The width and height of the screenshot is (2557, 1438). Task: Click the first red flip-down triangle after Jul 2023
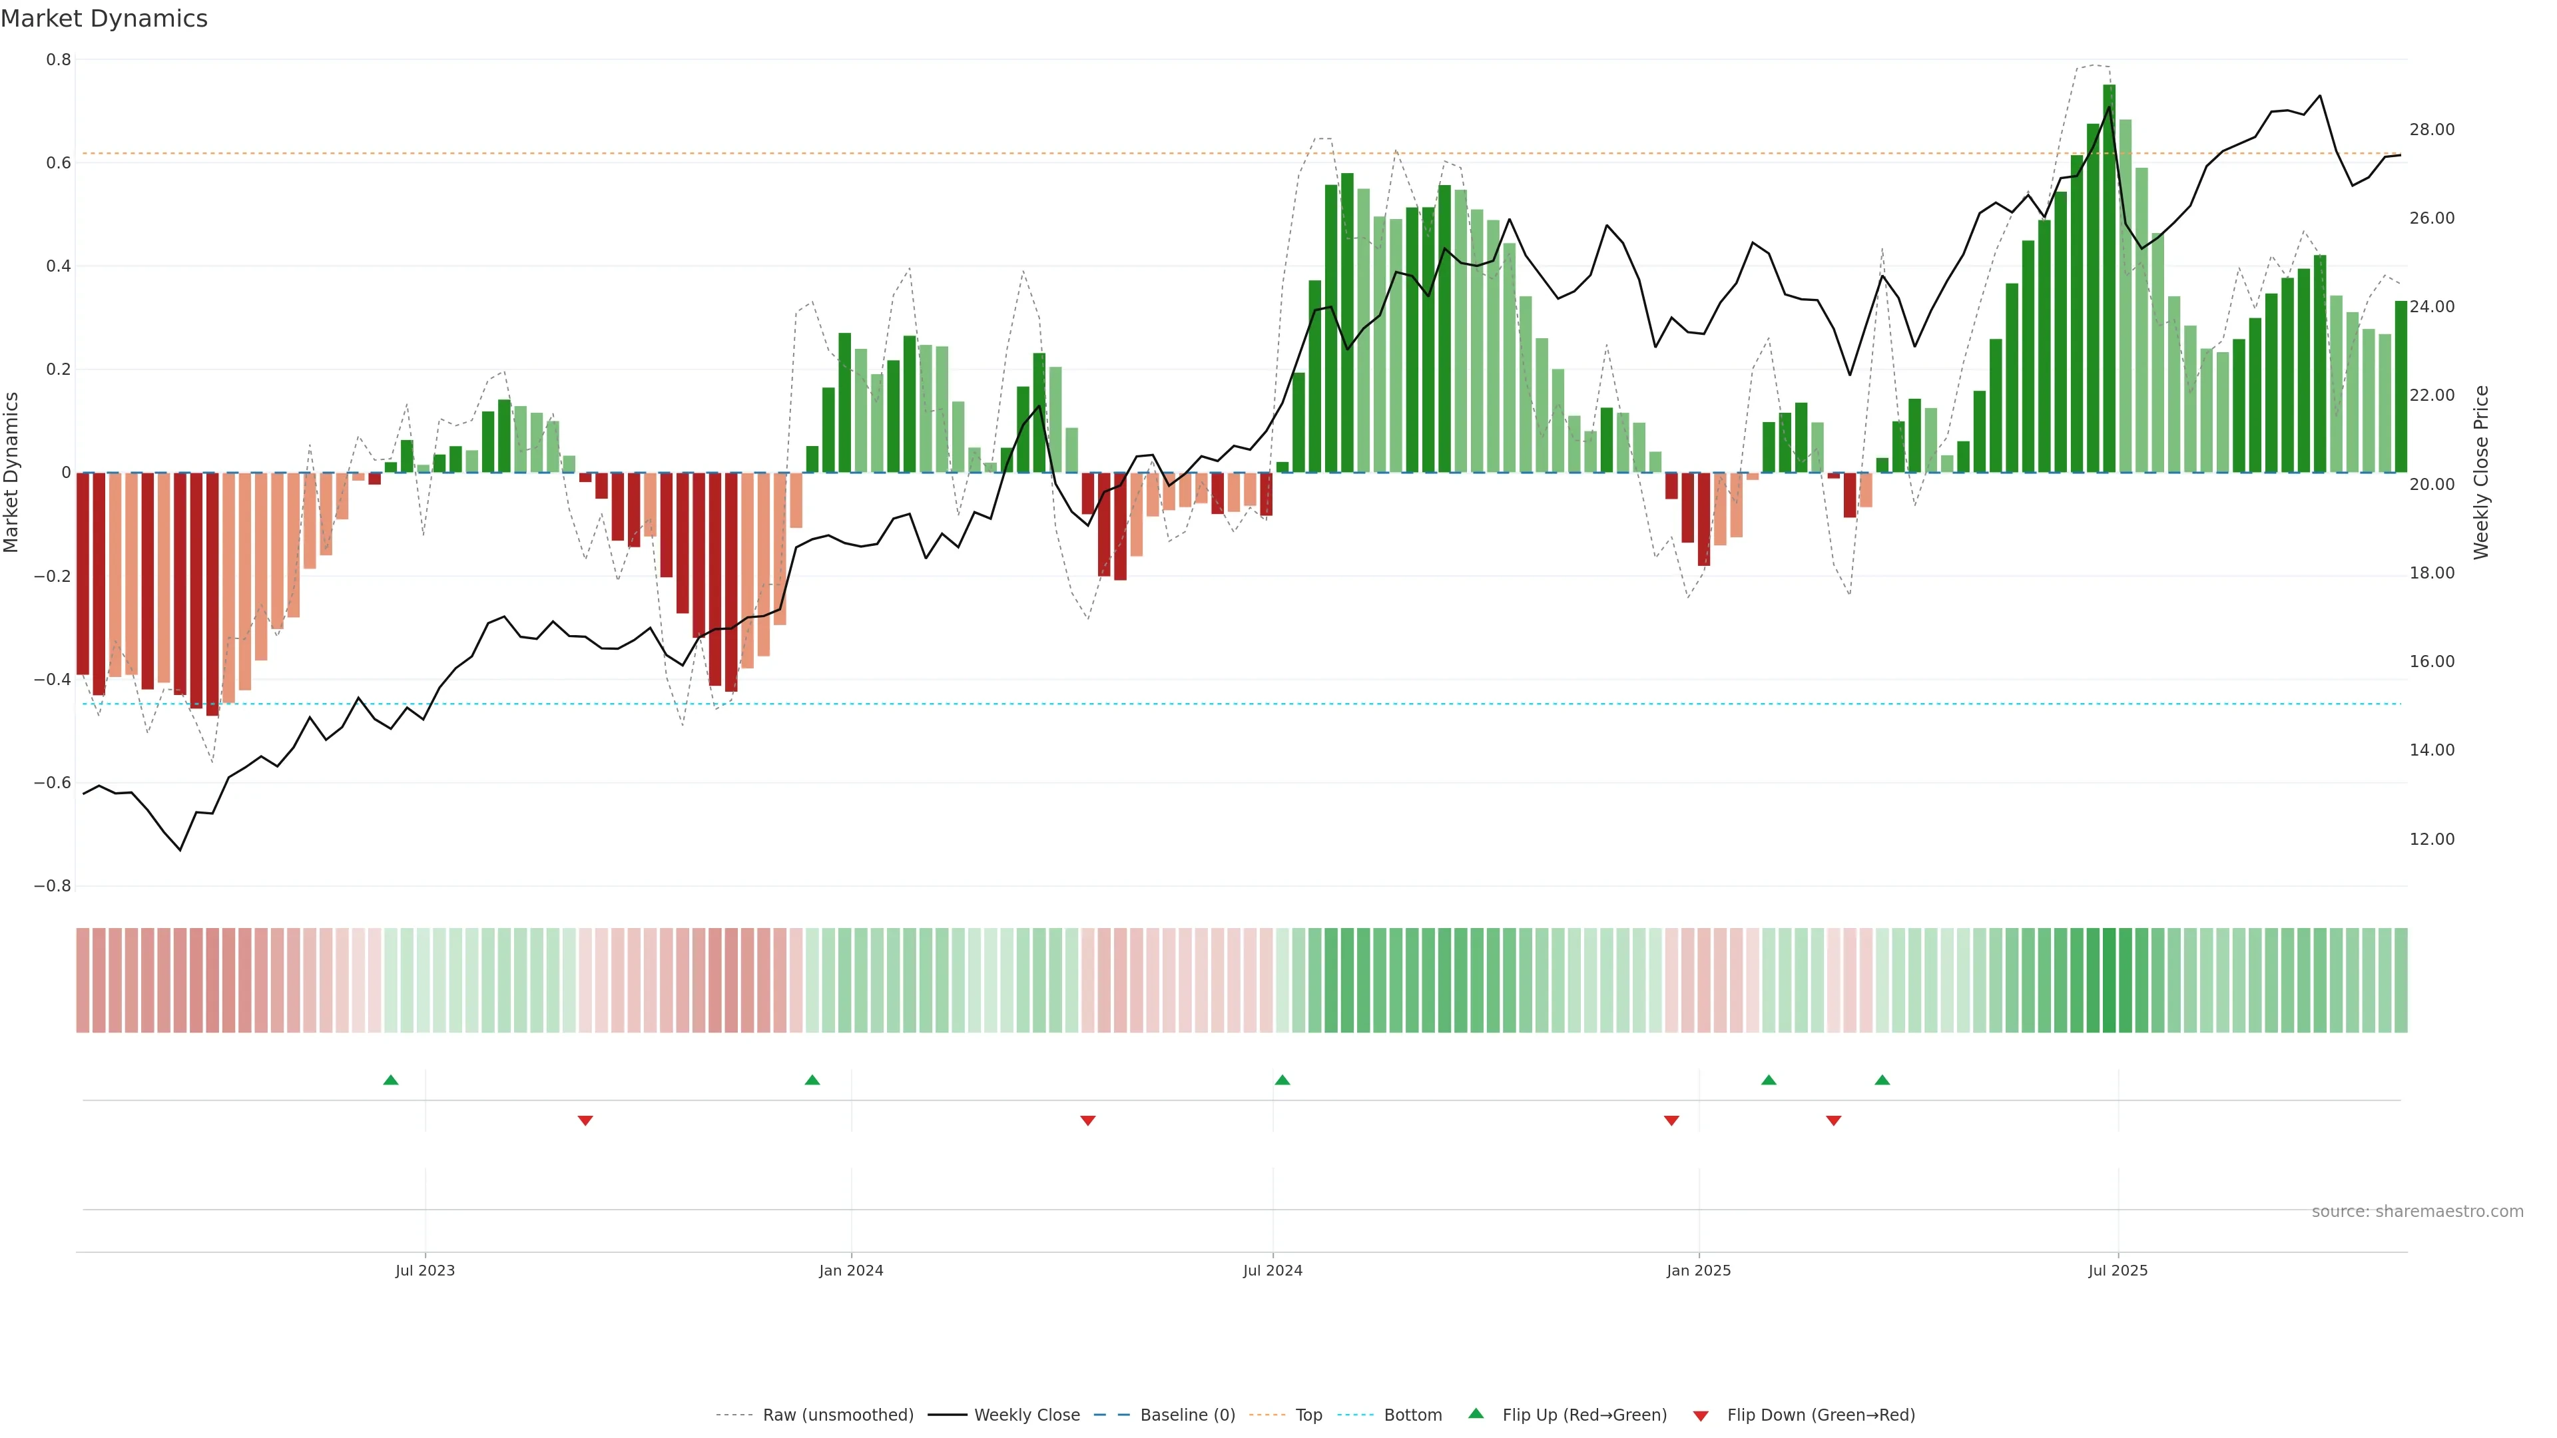pyautogui.click(x=585, y=1120)
